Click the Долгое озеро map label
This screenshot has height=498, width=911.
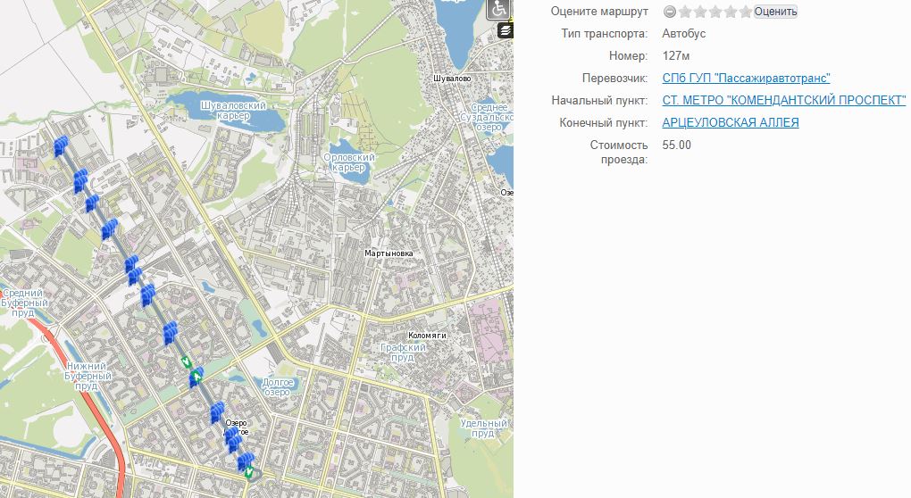[x=278, y=387]
